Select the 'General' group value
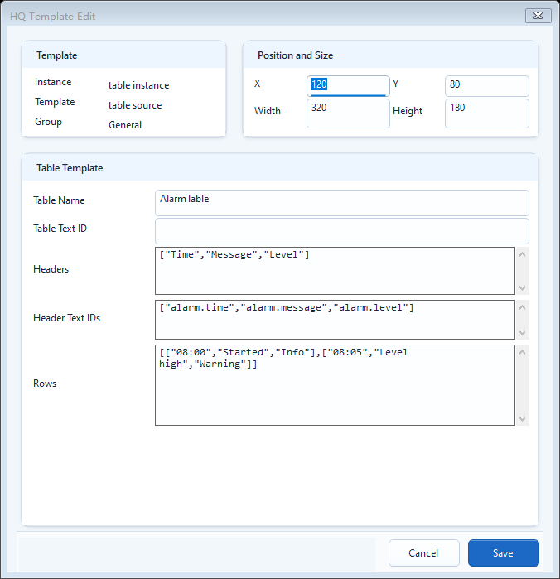 tap(125, 125)
